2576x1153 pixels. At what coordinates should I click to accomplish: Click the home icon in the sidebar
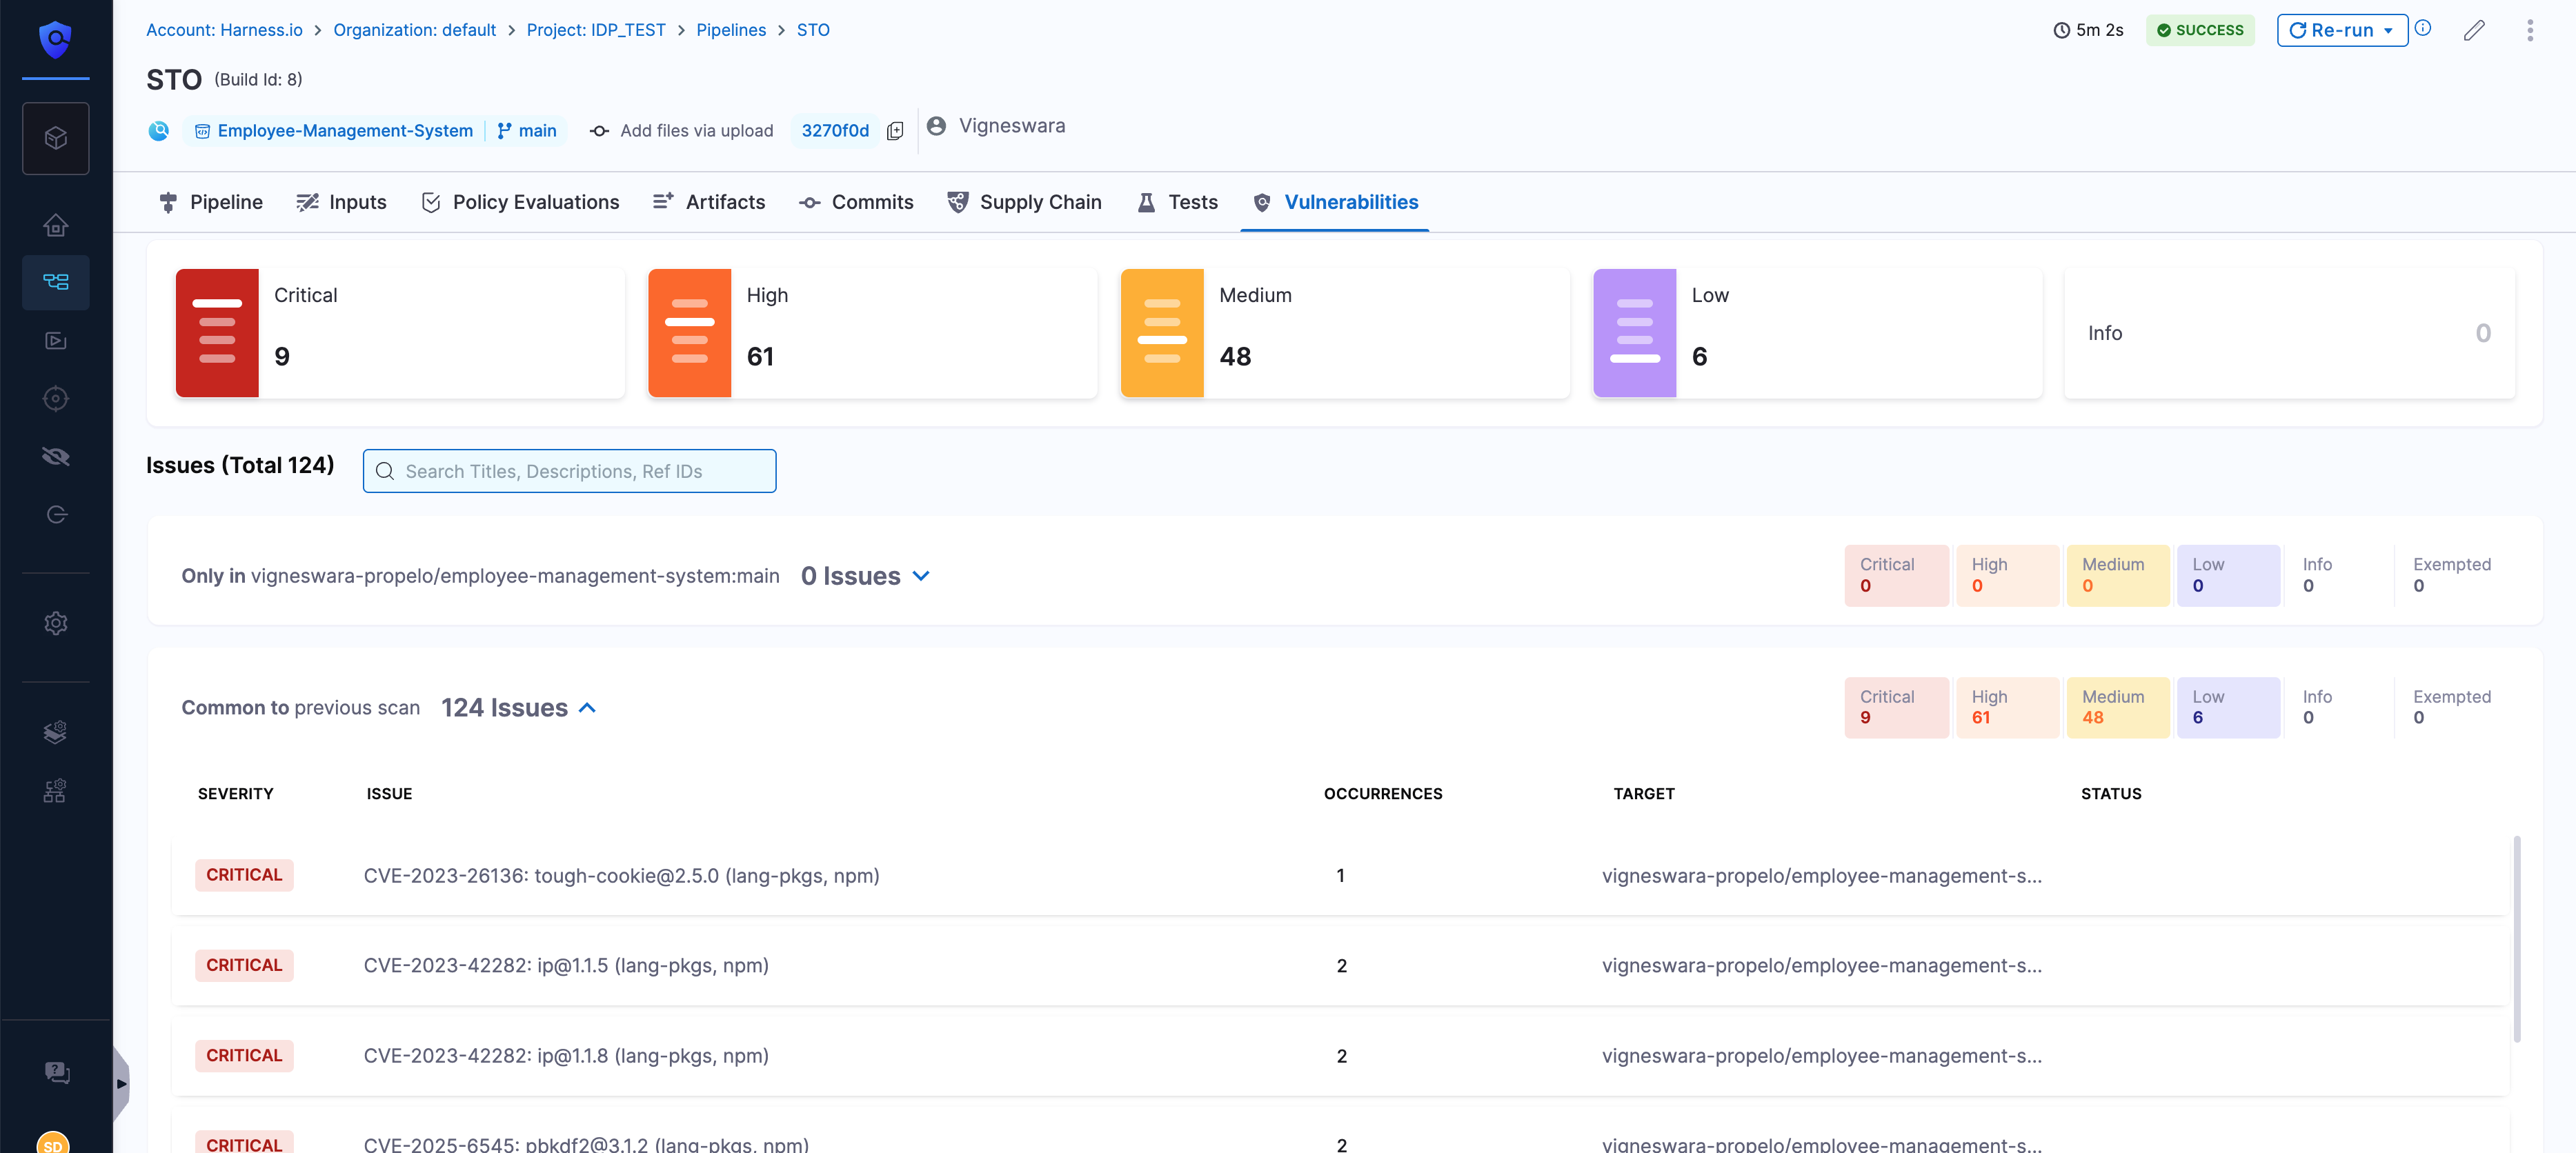coord(56,225)
